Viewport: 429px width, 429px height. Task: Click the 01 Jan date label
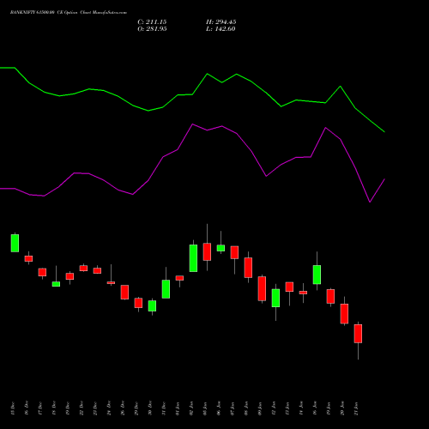(177, 408)
